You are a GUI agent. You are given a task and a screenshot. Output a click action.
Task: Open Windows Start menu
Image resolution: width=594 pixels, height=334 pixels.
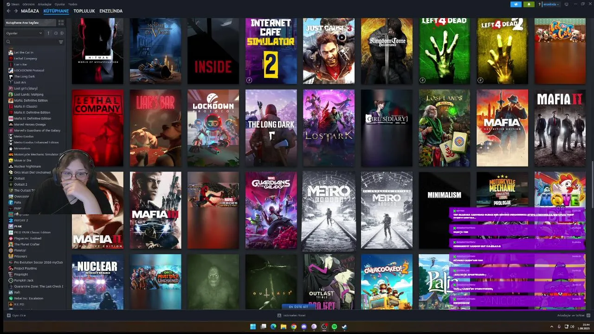(253, 327)
